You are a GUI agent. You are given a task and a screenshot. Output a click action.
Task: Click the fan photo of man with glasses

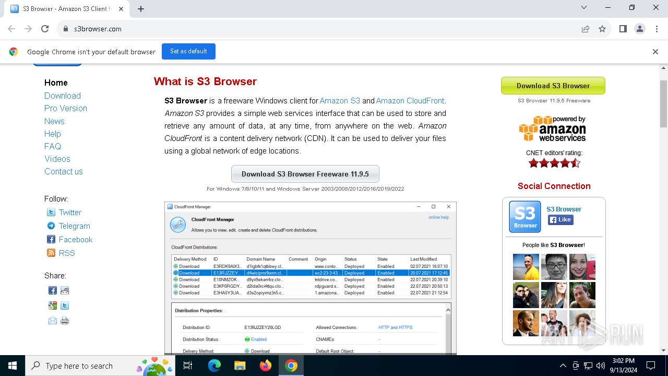(x=554, y=267)
